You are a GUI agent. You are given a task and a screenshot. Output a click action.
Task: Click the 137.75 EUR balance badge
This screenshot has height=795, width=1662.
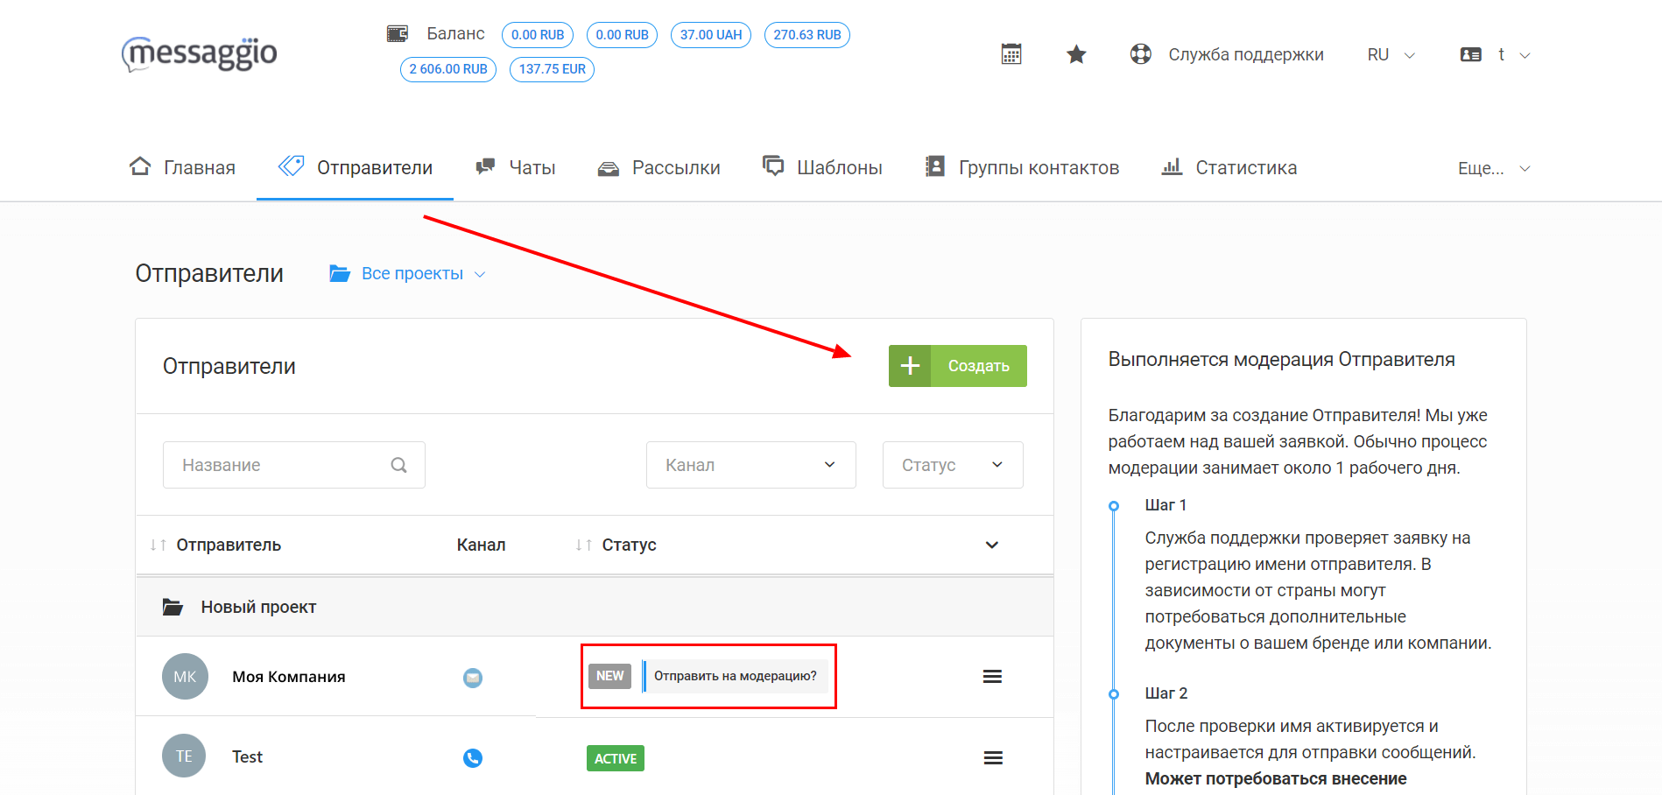(553, 69)
